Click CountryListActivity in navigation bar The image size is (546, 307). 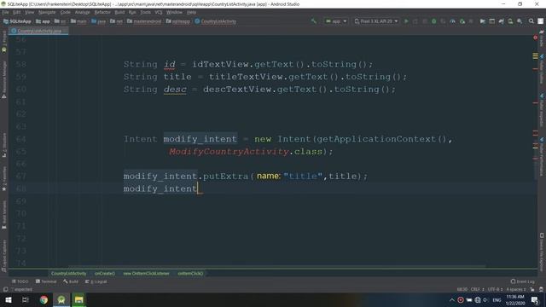[216, 21]
